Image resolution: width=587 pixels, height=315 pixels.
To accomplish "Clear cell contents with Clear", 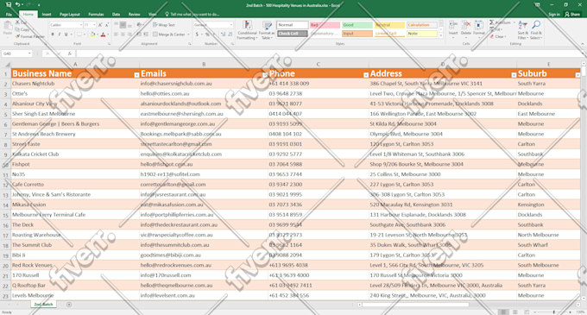I will (x=498, y=36).
